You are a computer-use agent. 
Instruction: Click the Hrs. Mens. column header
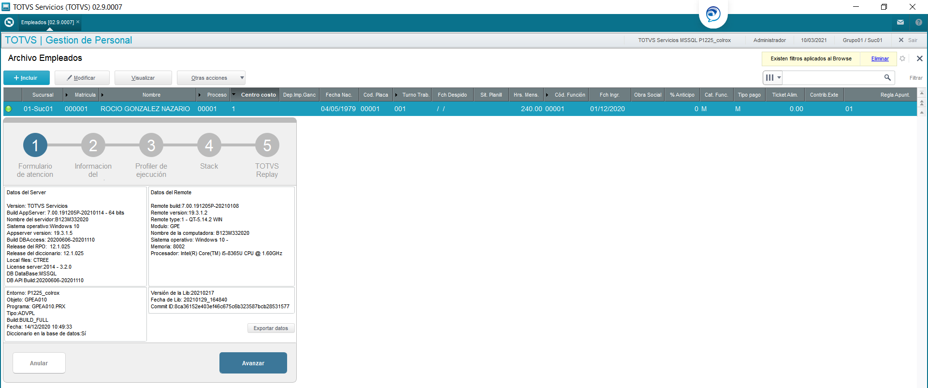tap(526, 95)
